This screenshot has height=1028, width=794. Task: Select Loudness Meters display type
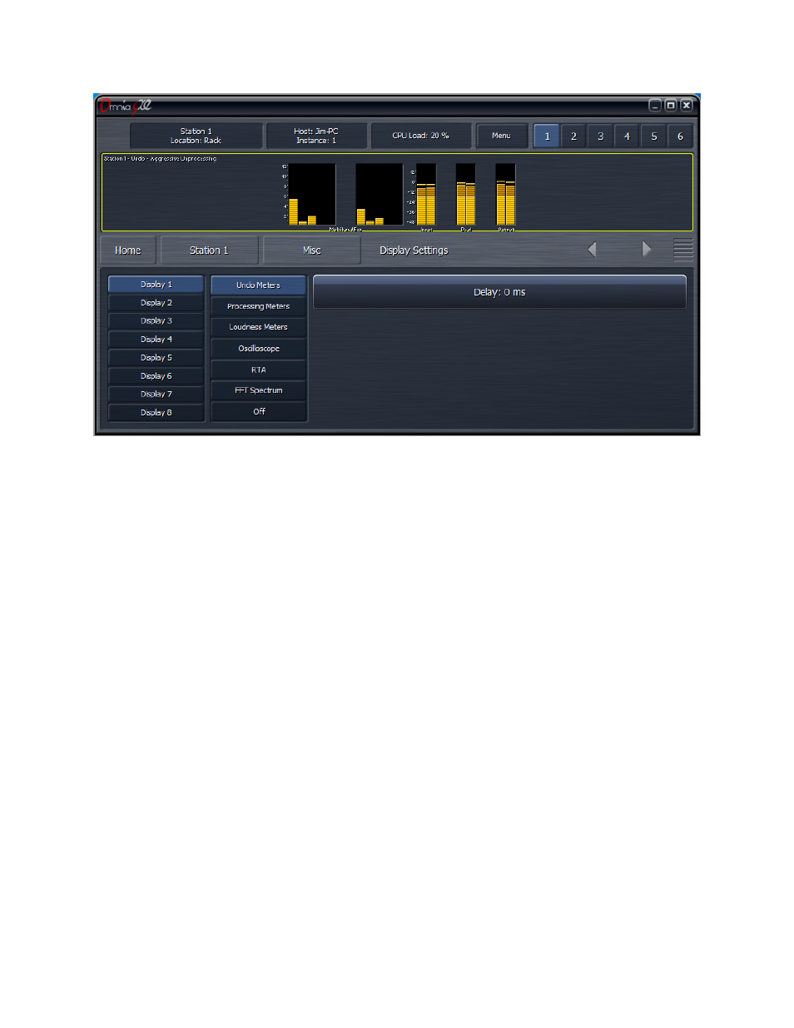259,327
